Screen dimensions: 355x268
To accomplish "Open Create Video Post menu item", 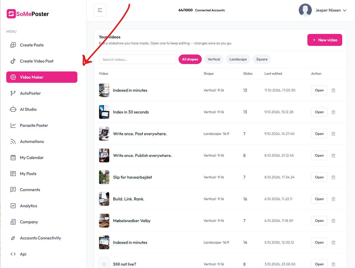I will (42, 61).
